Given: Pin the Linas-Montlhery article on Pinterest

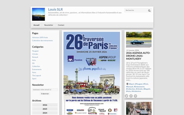Looking at the screenshot, I should pyautogui.click(x=135, y=96).
